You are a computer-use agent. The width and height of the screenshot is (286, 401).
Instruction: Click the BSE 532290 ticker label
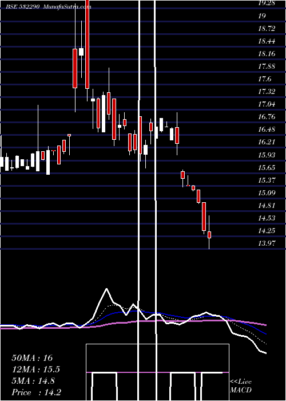[22, 7]
